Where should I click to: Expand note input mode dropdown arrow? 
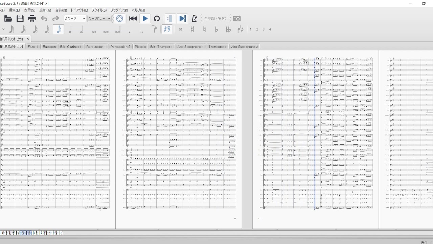tap(3, 29)
